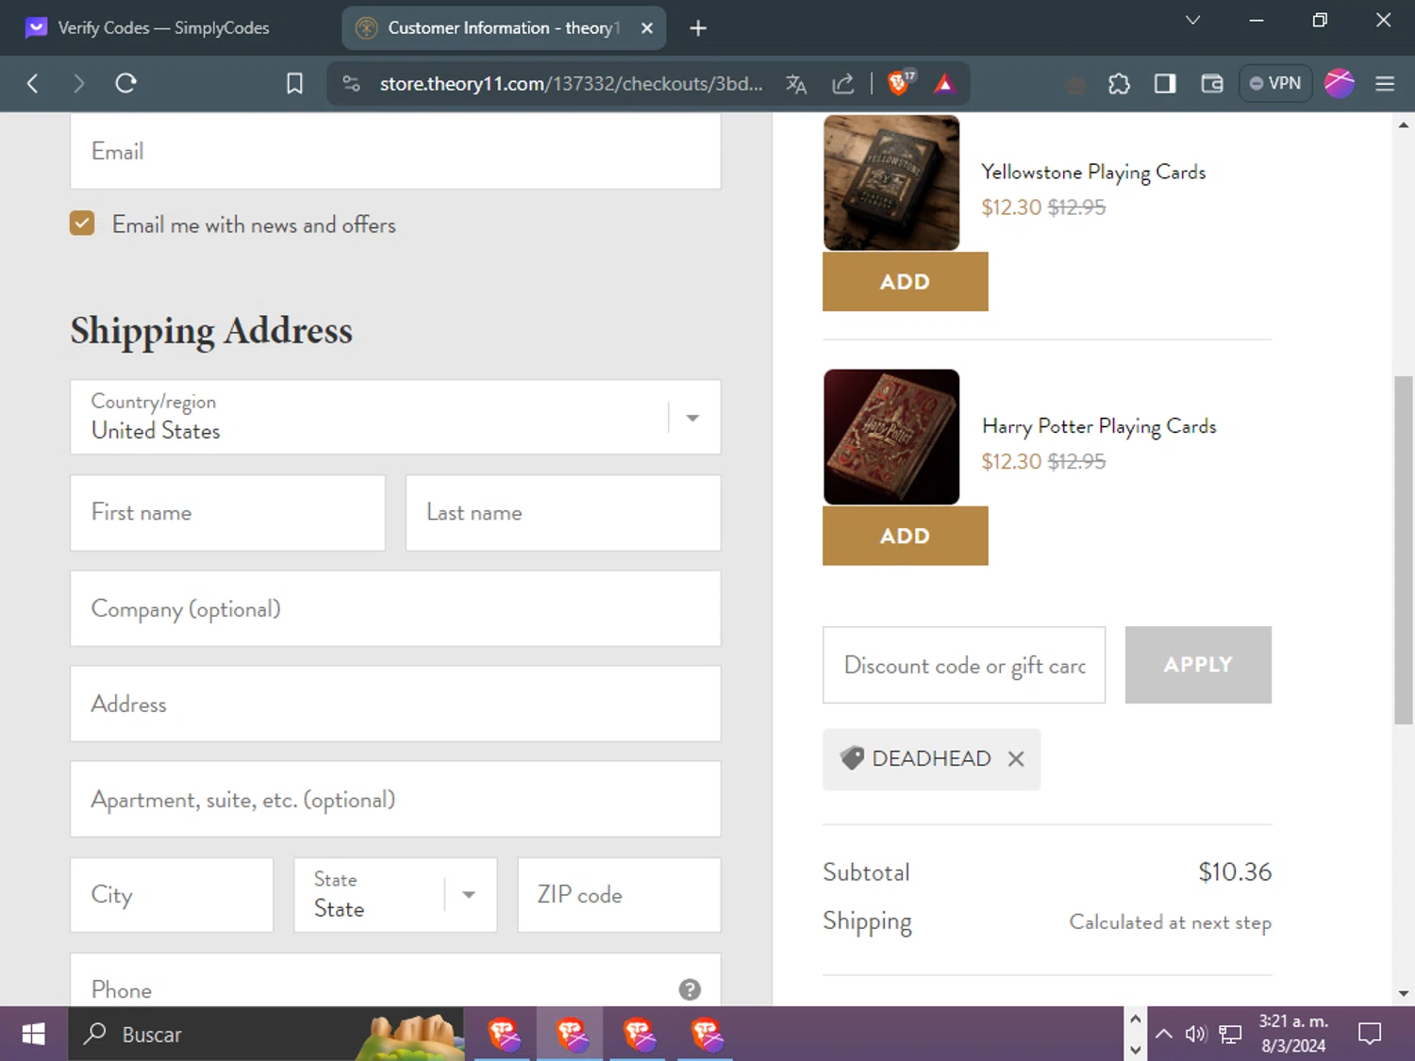The height and width of the screenshot is (1061, 1415).
Task: Open the browser hamburger menu
Action: click(x=1385, y=84)
